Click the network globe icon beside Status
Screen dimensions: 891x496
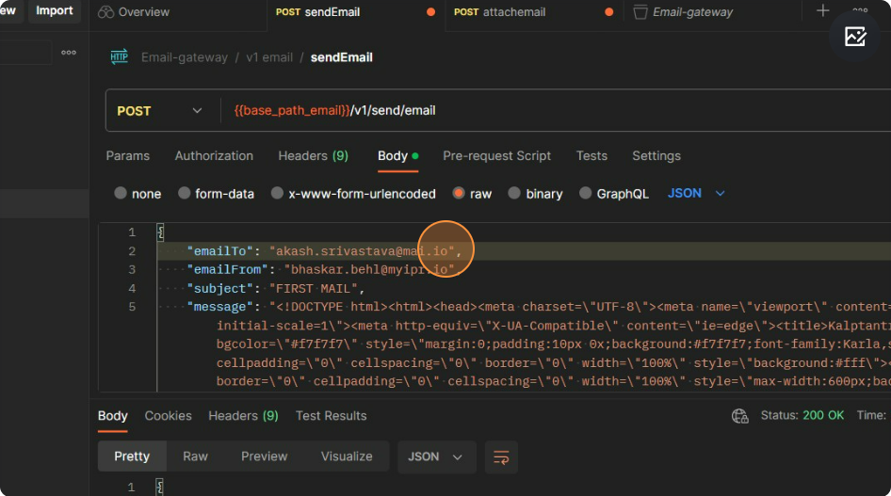point(740,416)
